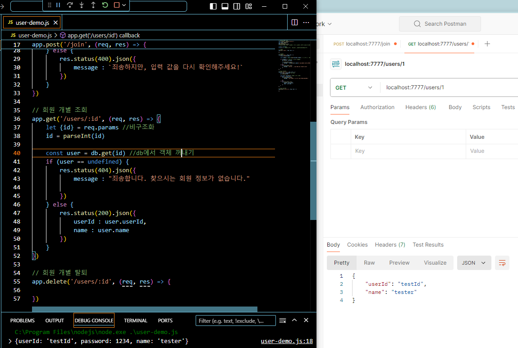Click the code minimap preview
The image size is (518, 348).
(294, 65)
